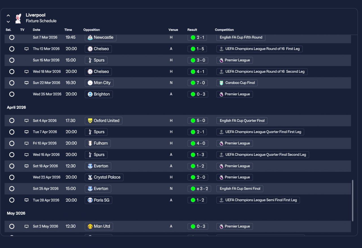Select the Fri 10 Apr Fulham fixture radio
The height and width of the screenshot is (248, 362).
coord(12,143)
